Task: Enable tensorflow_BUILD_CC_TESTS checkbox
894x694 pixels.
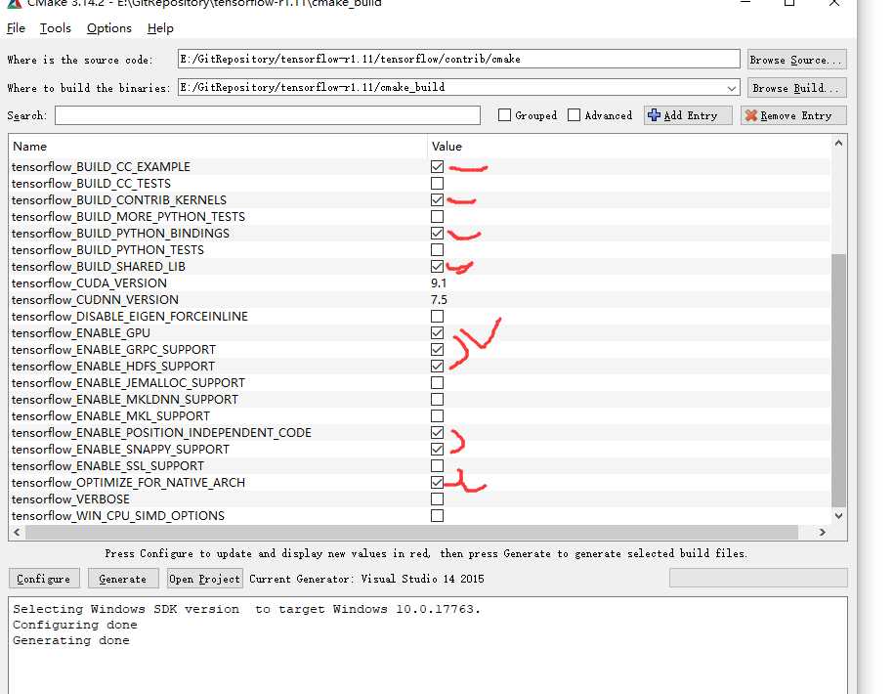Action: [x=438, y=183]
